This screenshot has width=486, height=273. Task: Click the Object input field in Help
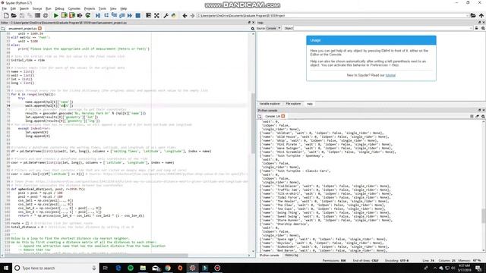click(x=383, y=28)
